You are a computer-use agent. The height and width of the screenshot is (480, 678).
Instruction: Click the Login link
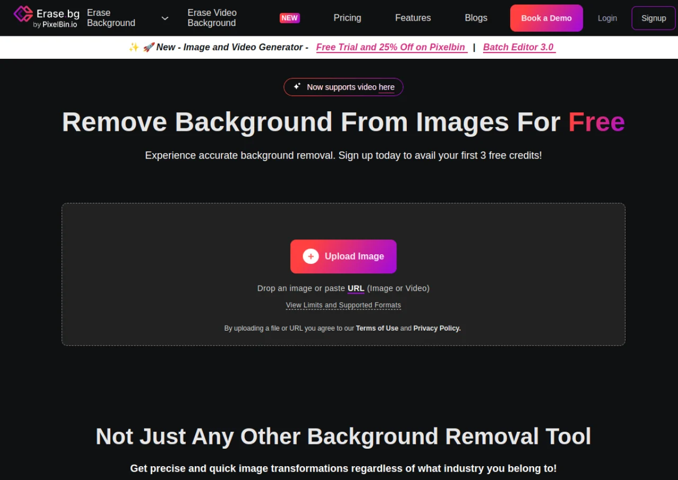(x=608, y=18)
